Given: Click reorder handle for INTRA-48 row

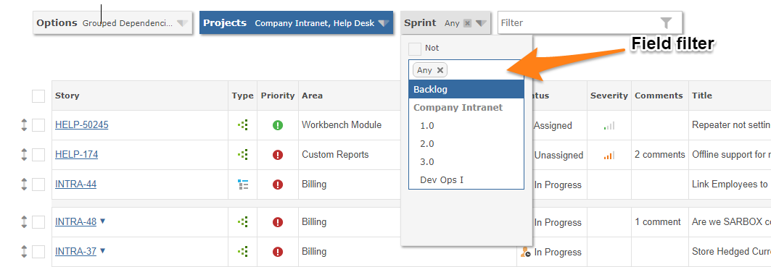Looking at the screenshot, I should 24,222.
